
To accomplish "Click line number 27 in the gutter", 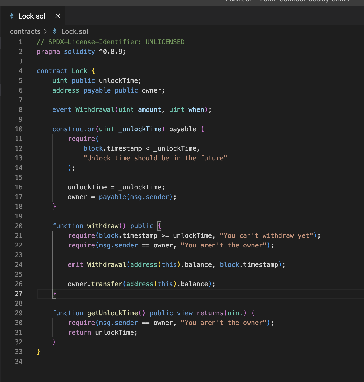I will 19,294.
